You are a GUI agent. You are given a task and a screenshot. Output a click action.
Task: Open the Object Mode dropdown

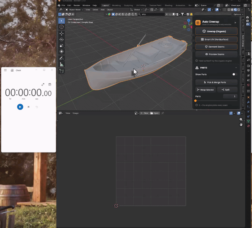[74, 10]
